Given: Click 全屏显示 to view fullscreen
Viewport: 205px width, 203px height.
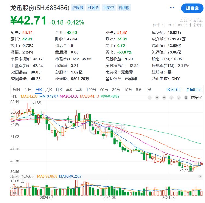Looking at the screenshot, I should [194, 90].
